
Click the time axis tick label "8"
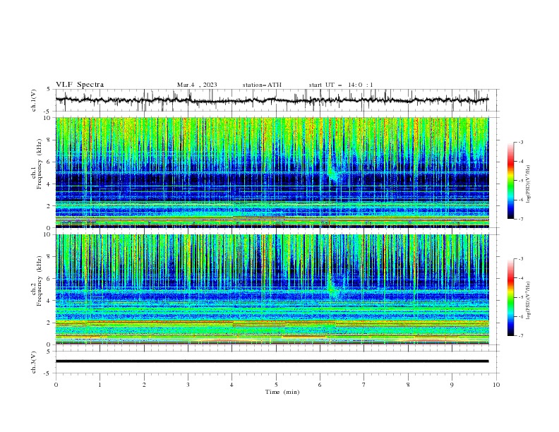(408, 385)
